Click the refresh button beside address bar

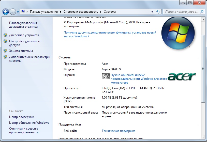tap(158, 12)
